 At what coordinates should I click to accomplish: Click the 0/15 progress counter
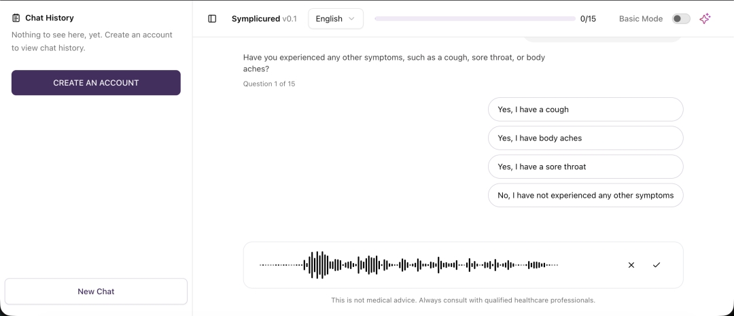(588, 19)
